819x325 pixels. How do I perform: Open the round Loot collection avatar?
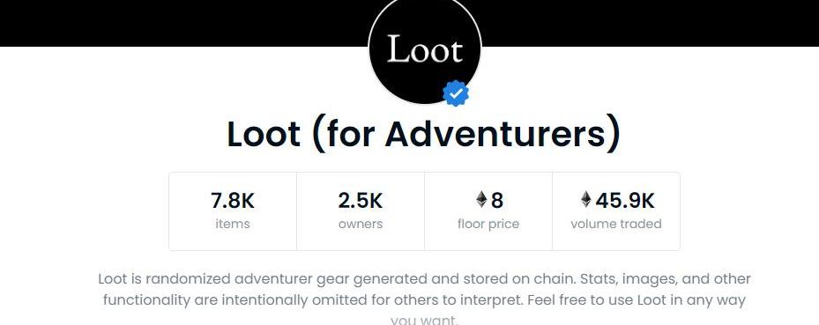tap(425, 51)
